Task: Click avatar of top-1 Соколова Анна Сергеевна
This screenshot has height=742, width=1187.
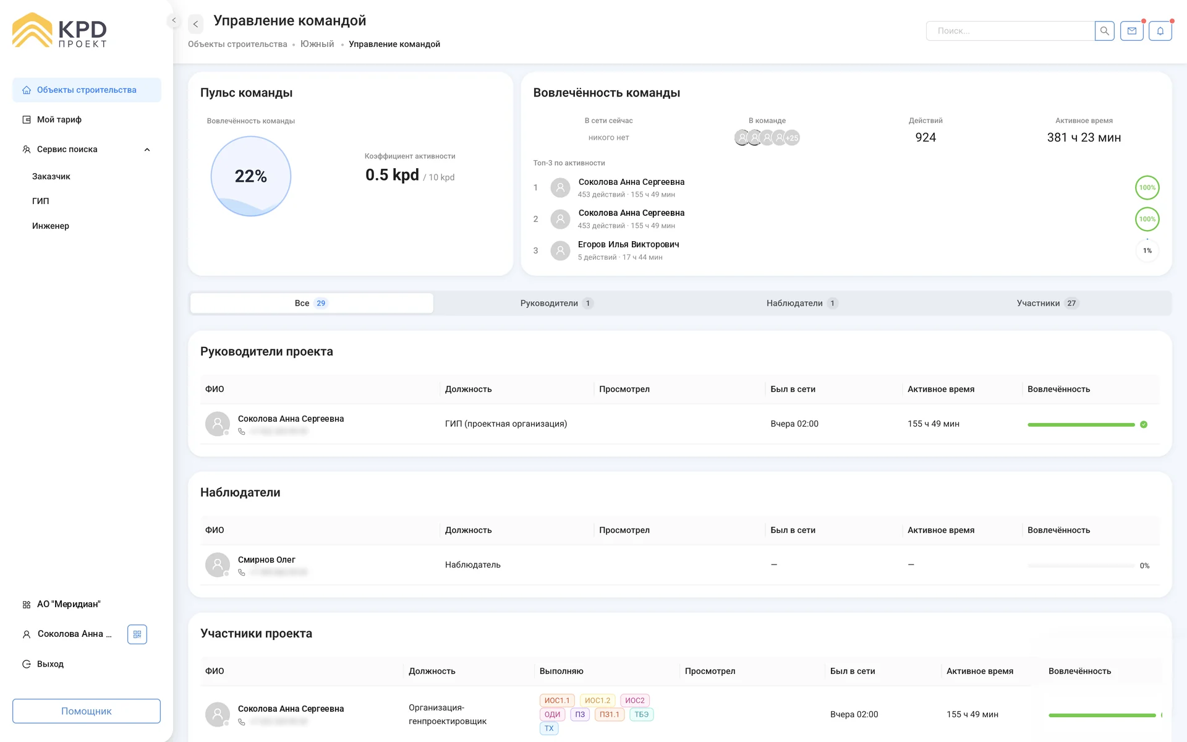Action: (x=560, y=187)
